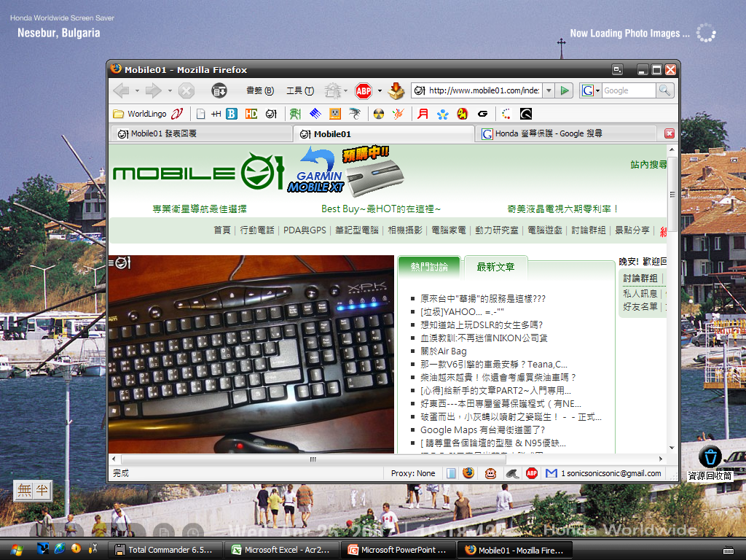Click the keyboard photo thumbnail
746x560 pixels.
[251, 354]
